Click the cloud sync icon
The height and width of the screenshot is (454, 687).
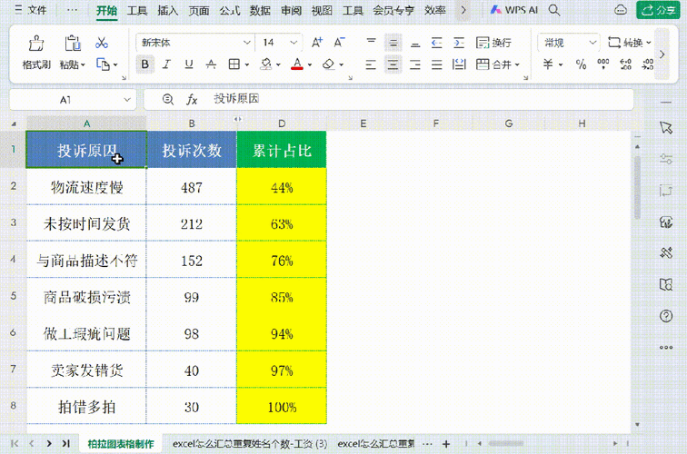pyautogui.click(x=621, y=10)
